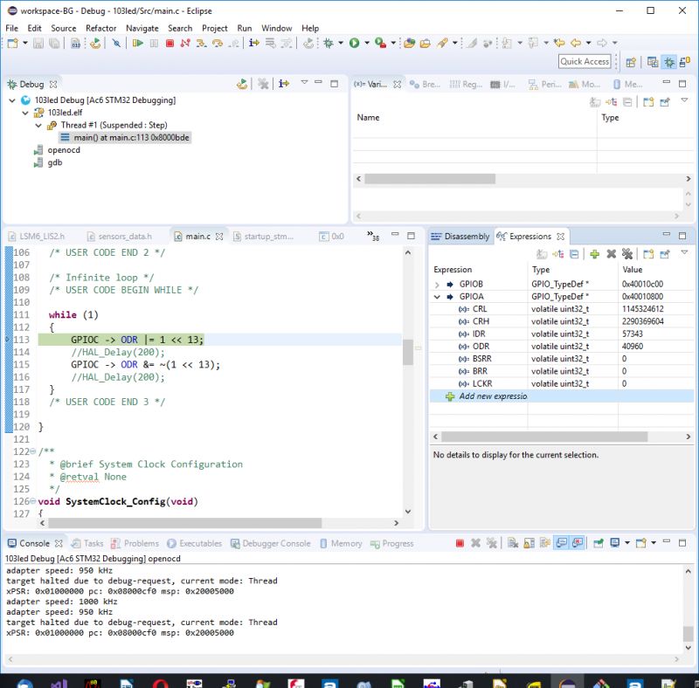Switch to the Disassembly tab

point(460,236)
